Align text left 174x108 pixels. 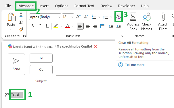pos(80,26)
